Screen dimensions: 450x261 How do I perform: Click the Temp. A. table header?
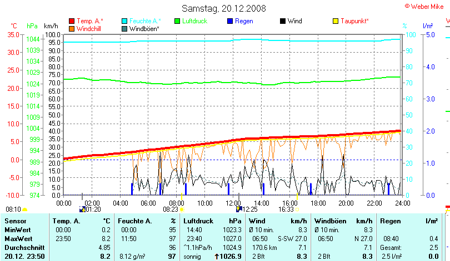click(66, 221)
